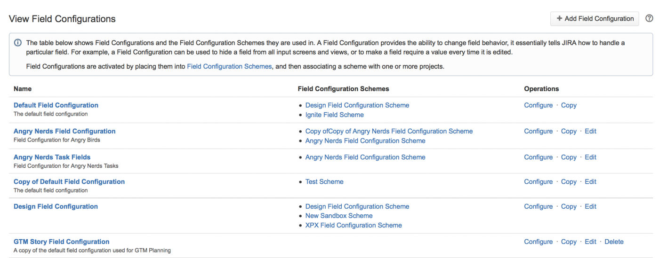
Task: Open GTM Story Field Configuration link
Action: coord(61,242)
